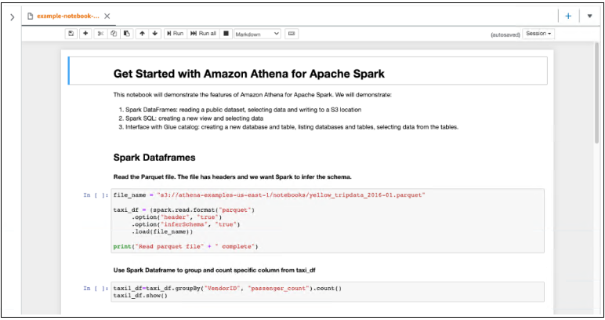Screen dimensions: 605x320
Task: Expand the Session dropdown menu
Action: [x=538, y=34]
